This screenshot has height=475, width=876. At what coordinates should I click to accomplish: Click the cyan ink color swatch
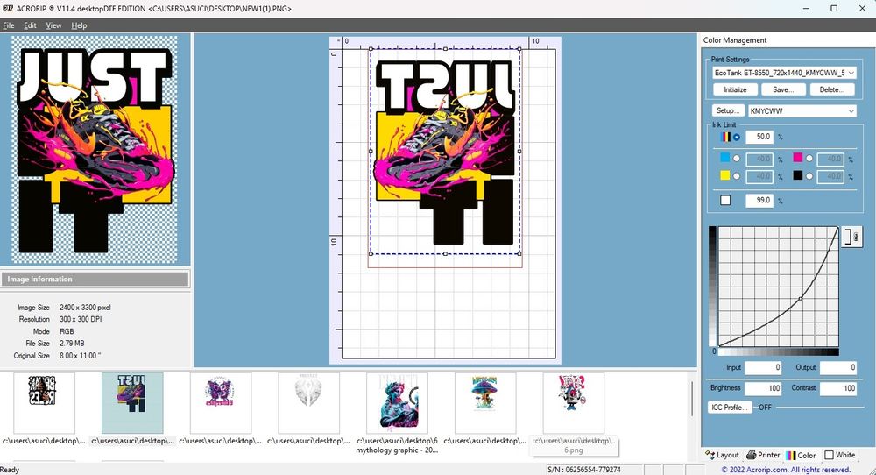tap(725, 158)
